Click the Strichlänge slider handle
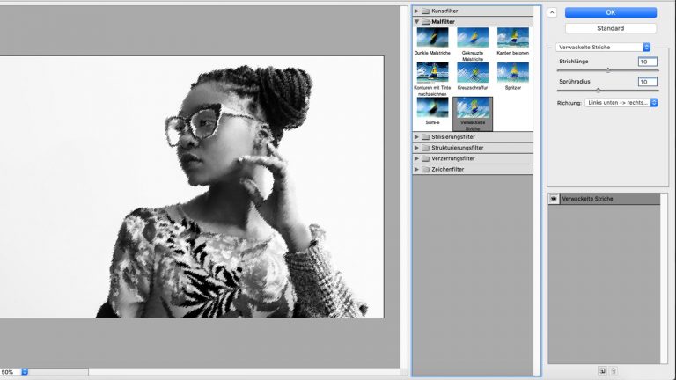The width and height of the screenshot is (676, 380). pyautogui.click(x=607, y=70)
